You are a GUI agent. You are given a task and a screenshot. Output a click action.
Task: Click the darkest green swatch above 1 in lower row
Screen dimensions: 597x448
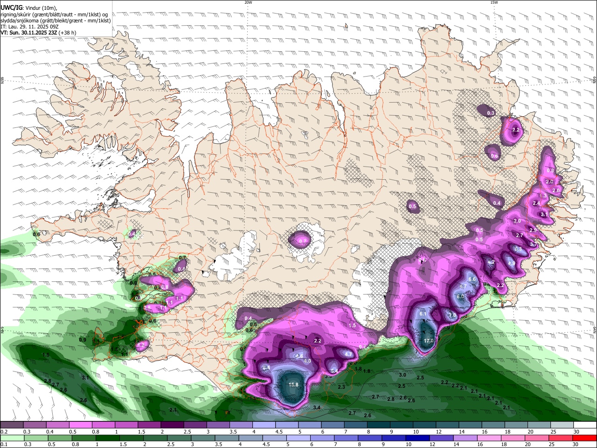(x=107, y=438)
